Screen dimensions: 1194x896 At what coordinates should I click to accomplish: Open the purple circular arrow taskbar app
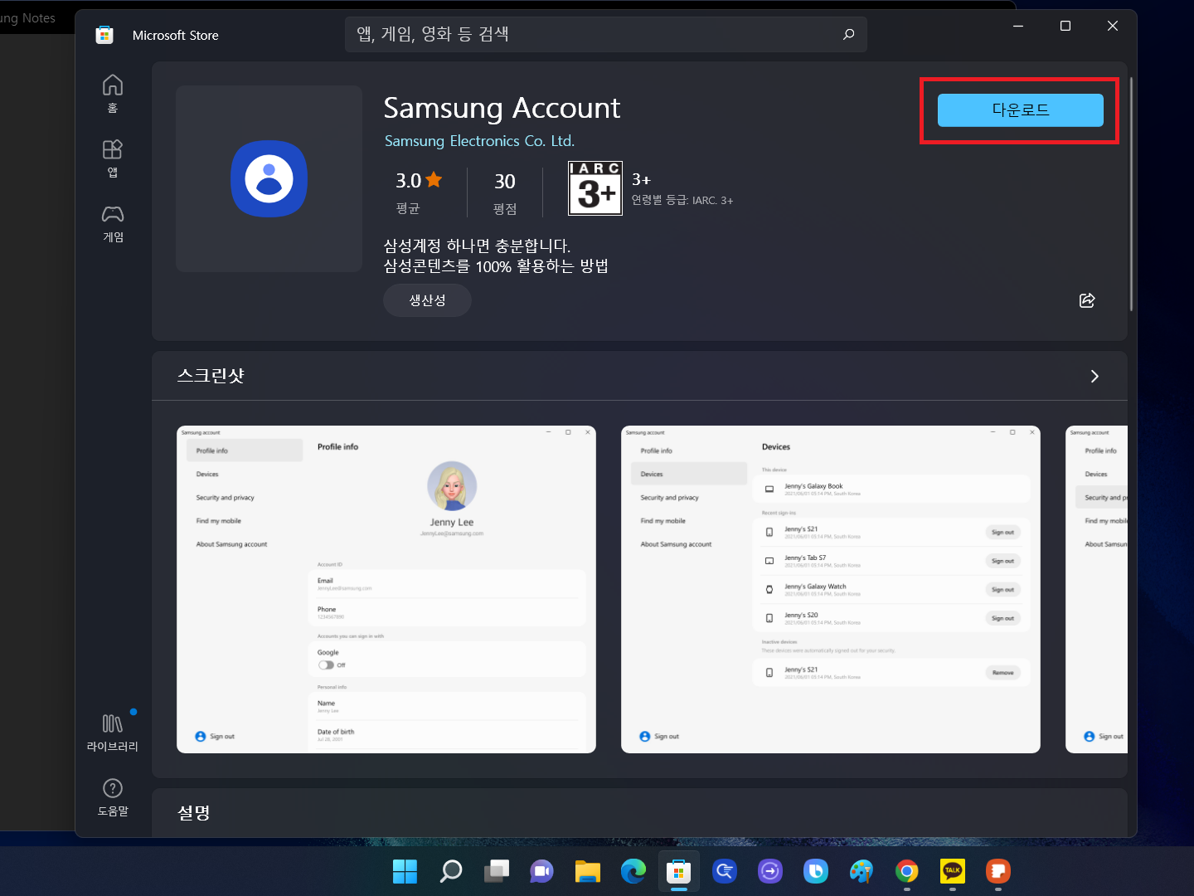(x=770, y=871)
